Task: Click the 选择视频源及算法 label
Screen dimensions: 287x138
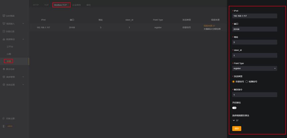Action: tap(241, 115)
